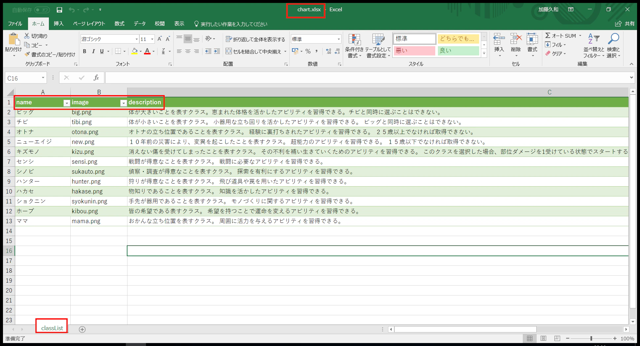Apply Italic formatting with the I icon
Image resolution: width=640 pixels, height=346 pixels.
point(93,51)
